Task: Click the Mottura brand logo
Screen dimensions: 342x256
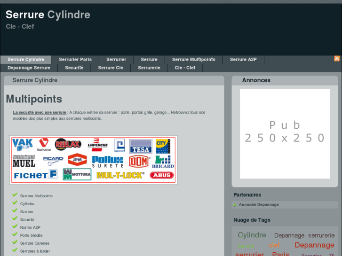Action: (x=77, y=174)
